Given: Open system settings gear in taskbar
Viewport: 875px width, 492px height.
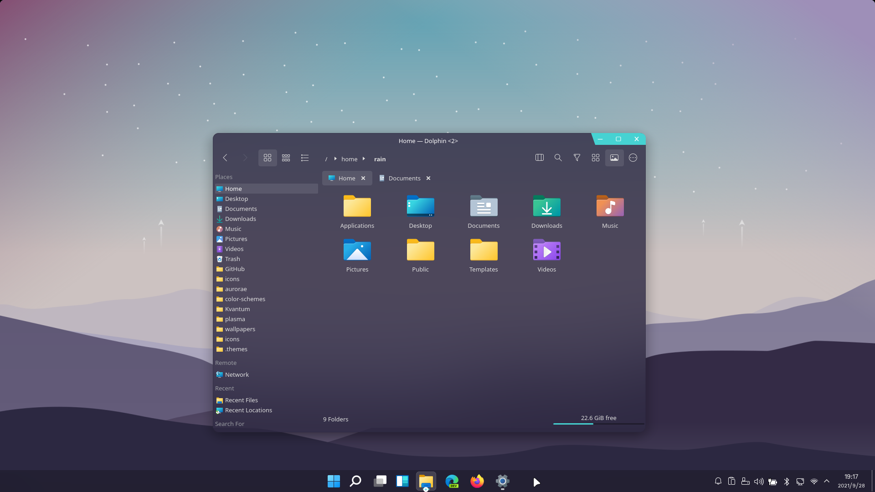Looking at the screenshot, I should pyautogui.click(x=502, y=481).
